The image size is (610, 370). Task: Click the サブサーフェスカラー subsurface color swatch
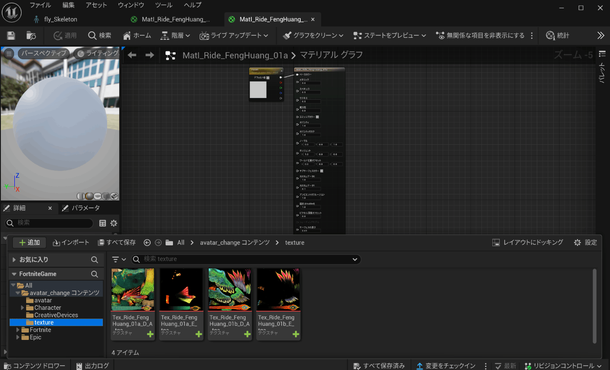coord(322,171)
